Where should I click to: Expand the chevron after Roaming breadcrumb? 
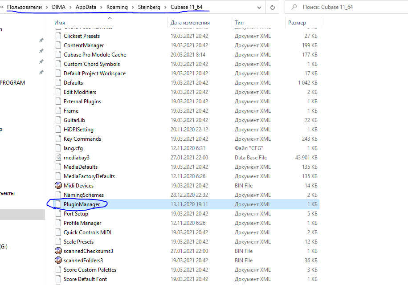click(133, 7)
